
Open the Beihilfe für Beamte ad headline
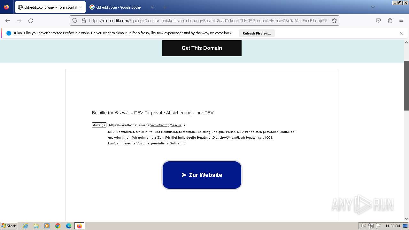coord(153,113)
